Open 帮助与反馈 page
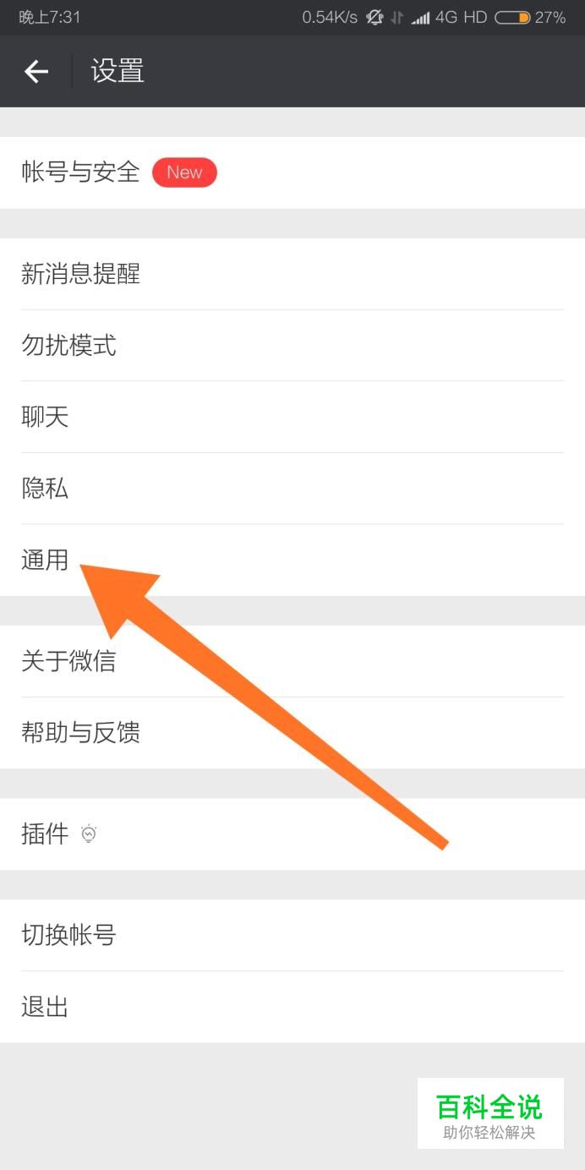Image resolution: width=585 pixels, height=1170 pixels. pyautogui.click(x=292, y=733)
